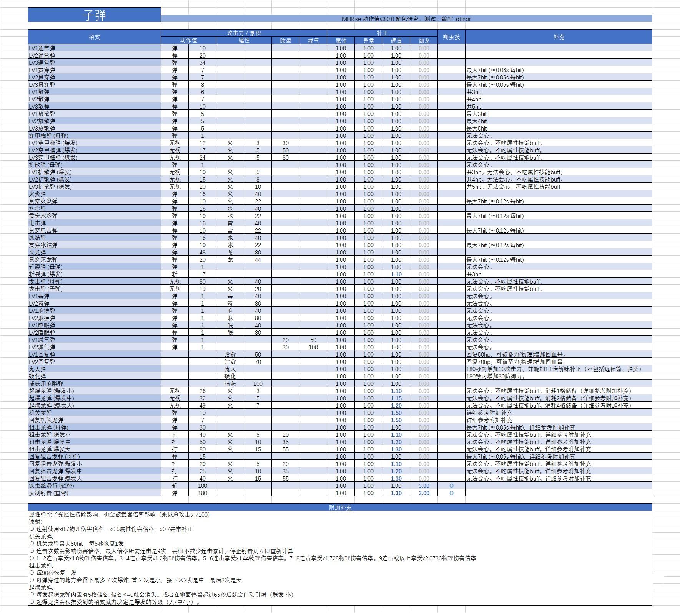
Task: Click the 翔虫技 O mark for 铁虫丝滑行 (轻弩)
Action: point(451,486)
